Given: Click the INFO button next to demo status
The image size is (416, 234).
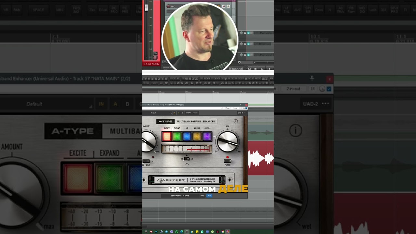Looking at the screenshot, I should (x=202, y=196).
